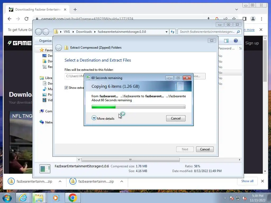Select Computer in the navigation pane
The height and width of the screenshot is (203, 271).
[x=46, y=111]
